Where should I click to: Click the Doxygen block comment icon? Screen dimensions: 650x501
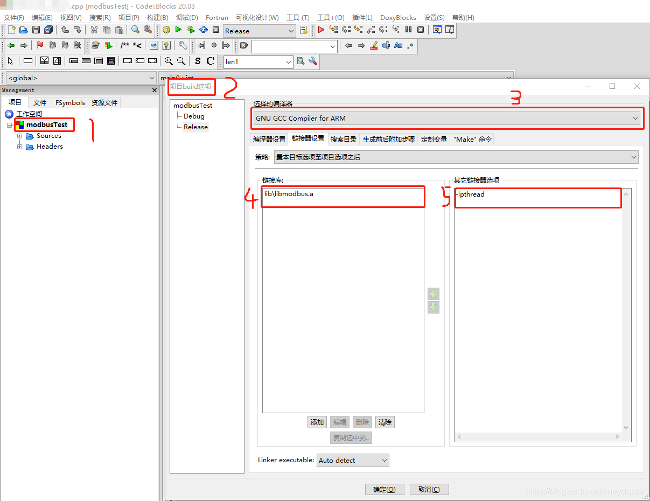(x=124, y=46)
